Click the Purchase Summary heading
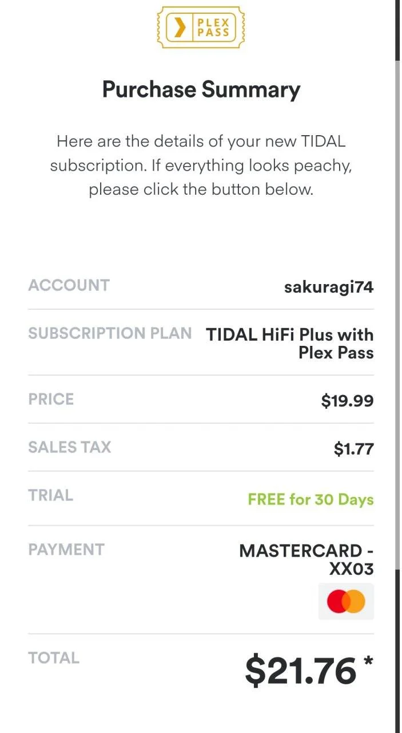The height and width of the screenshot is (733, 402). click(201, 90)
